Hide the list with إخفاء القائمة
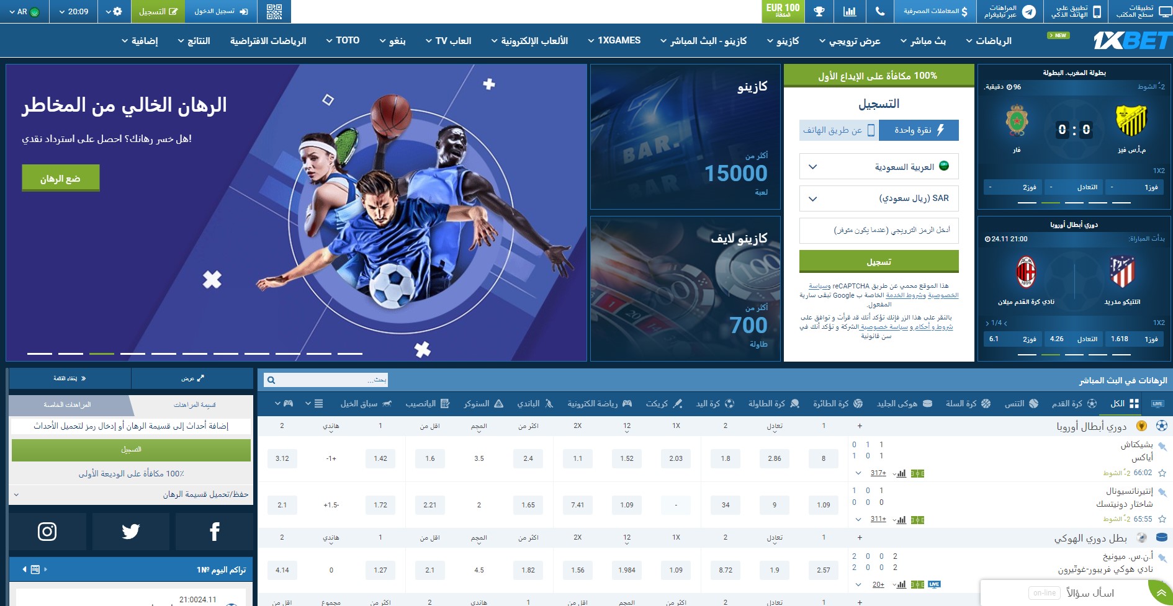 pyautogui.click(x=70, y=378)
